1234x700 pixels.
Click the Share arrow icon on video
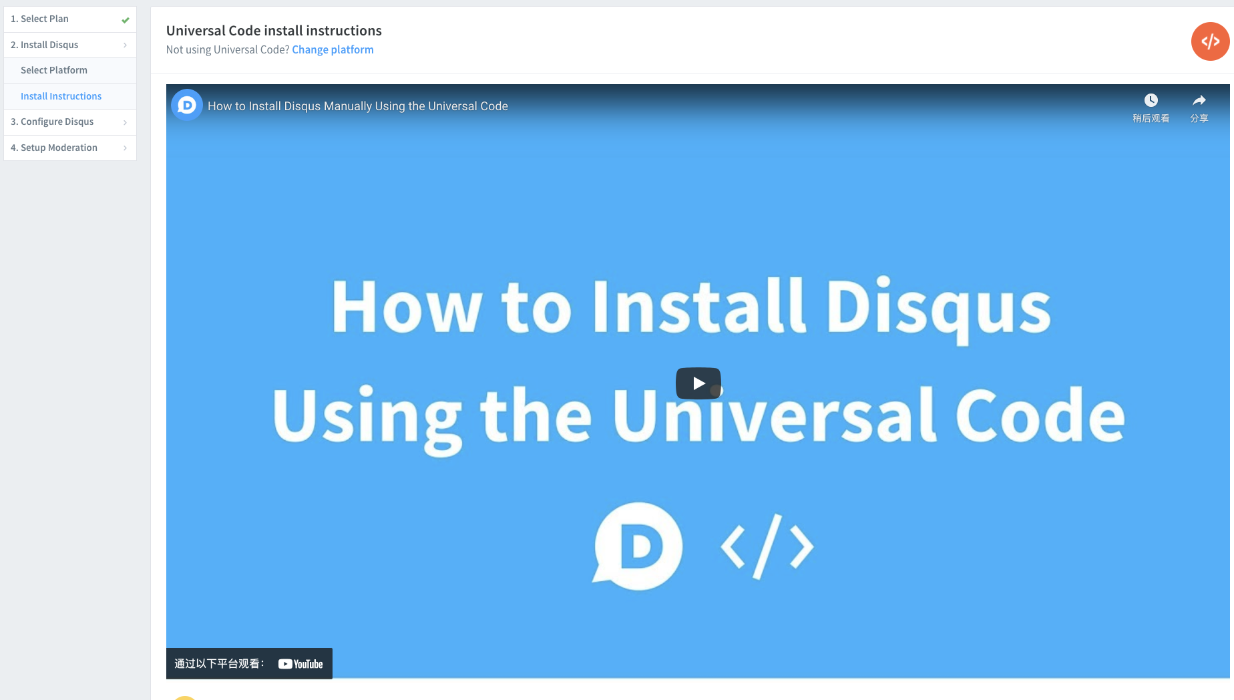coord(1199,100)
